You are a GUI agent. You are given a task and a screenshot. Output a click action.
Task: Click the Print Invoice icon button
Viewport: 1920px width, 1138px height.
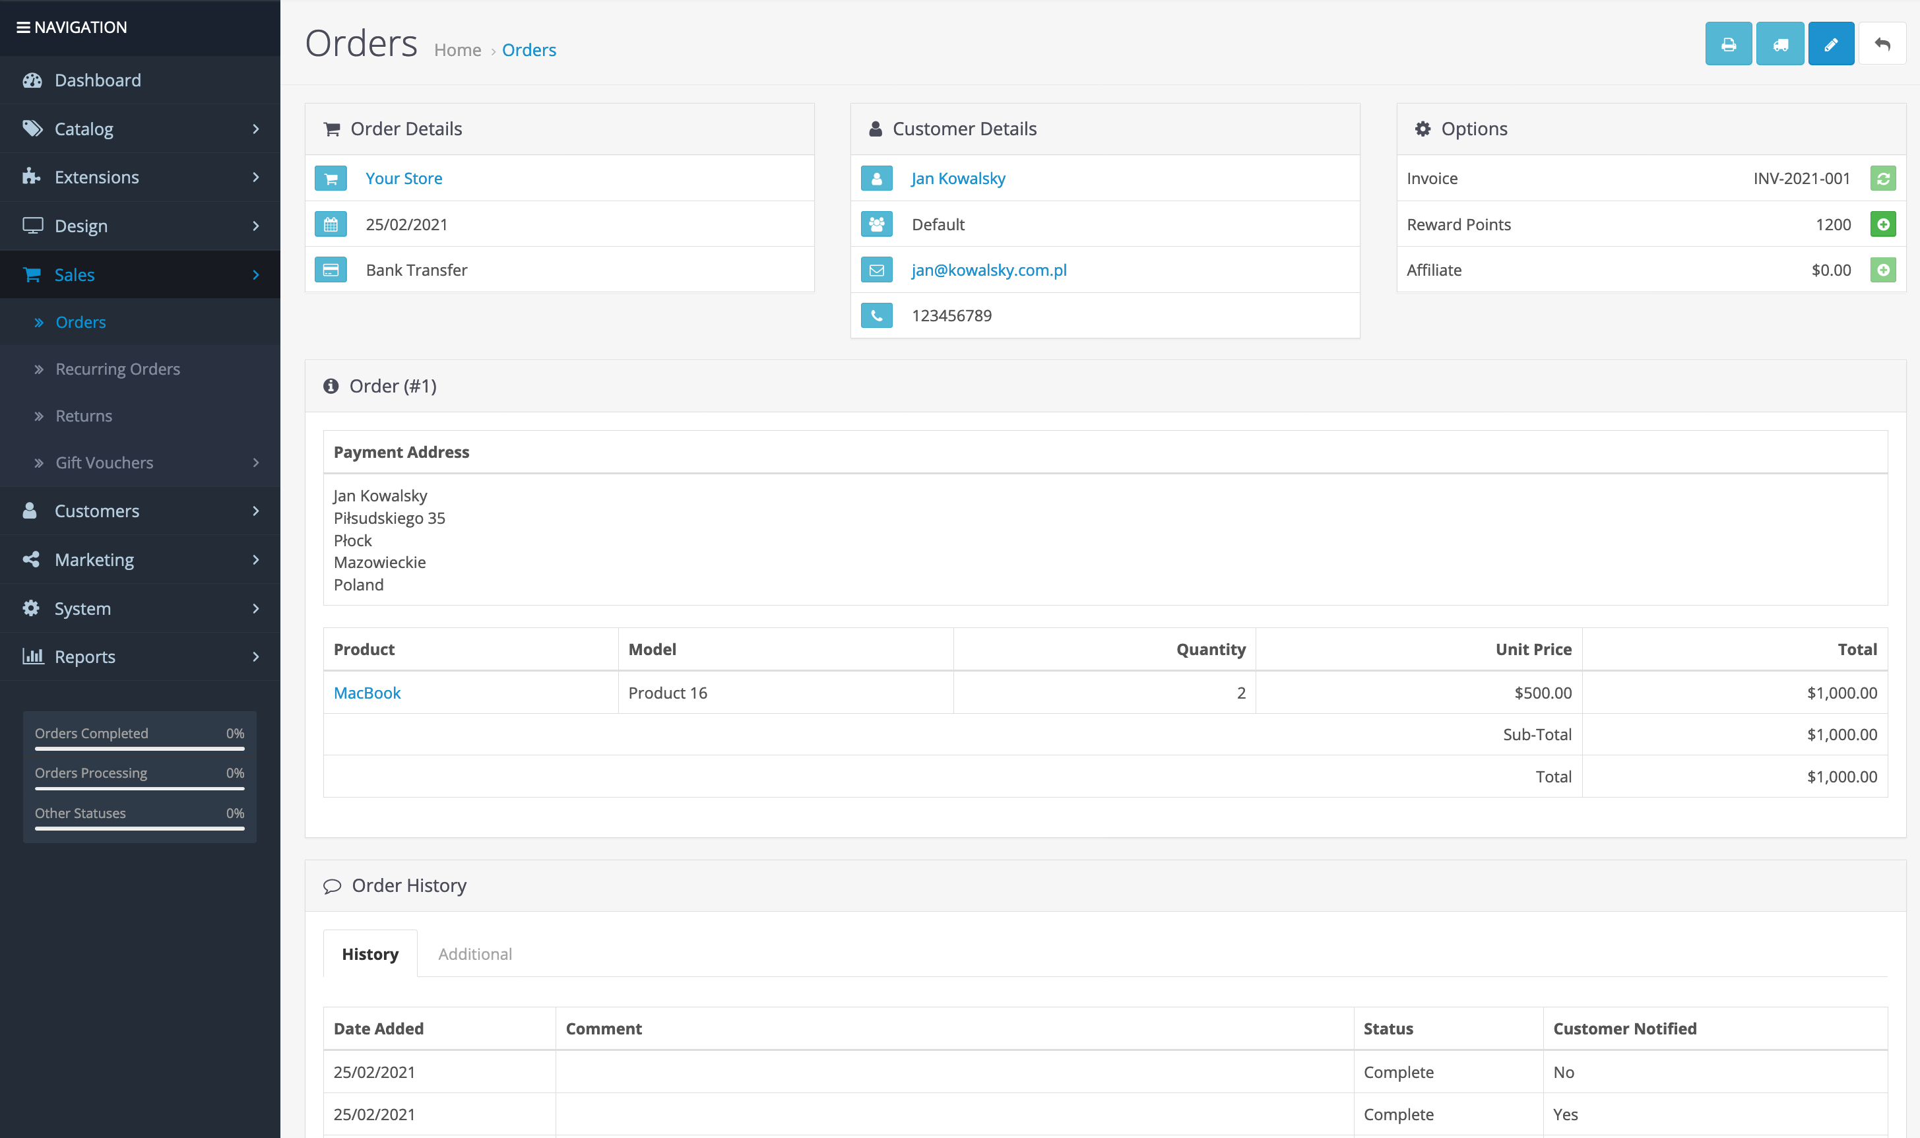pos(1727,44)
